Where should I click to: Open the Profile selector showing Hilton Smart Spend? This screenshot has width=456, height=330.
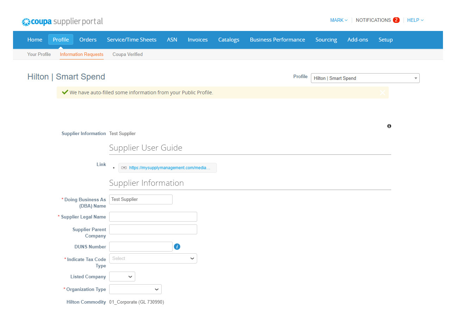pyautogui.click(x=365, y=78)
